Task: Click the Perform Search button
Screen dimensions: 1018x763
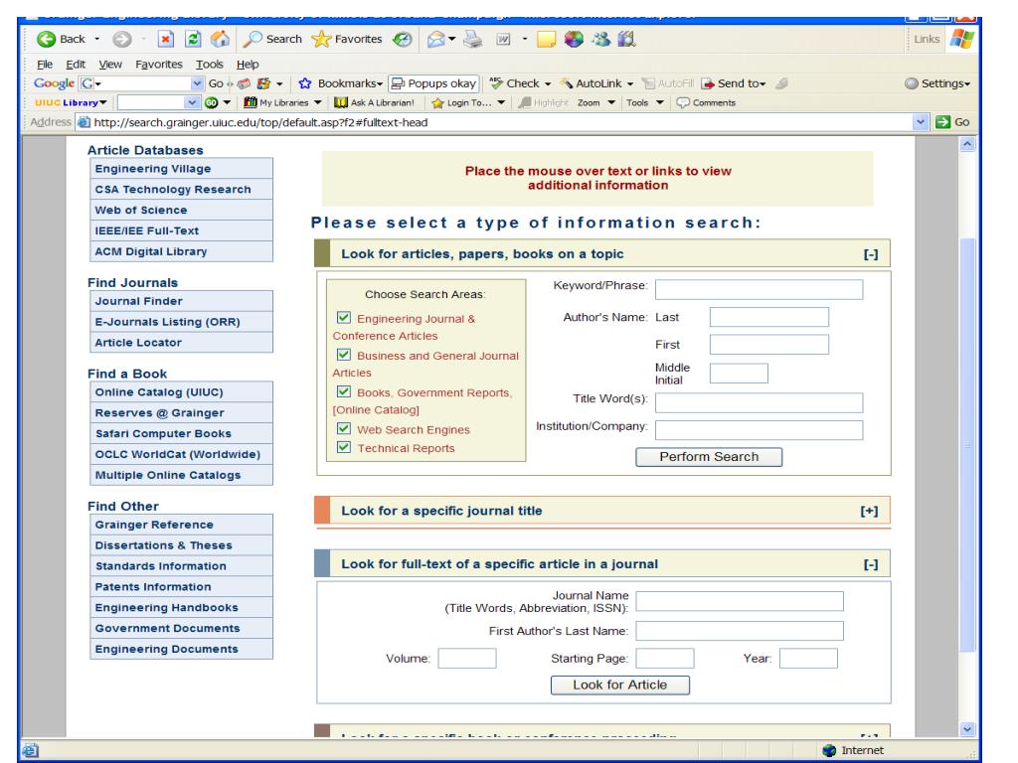Action: click(709, 457)
